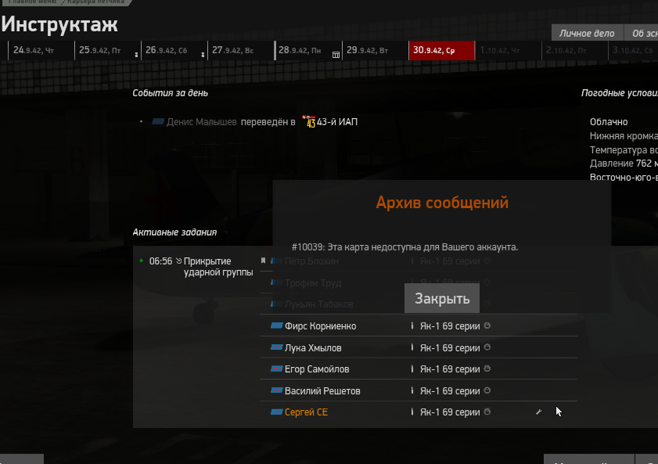Click the mission type icon near Прикрытие
Viewport: 658px width, 464px height.
(x=178, y=261)
